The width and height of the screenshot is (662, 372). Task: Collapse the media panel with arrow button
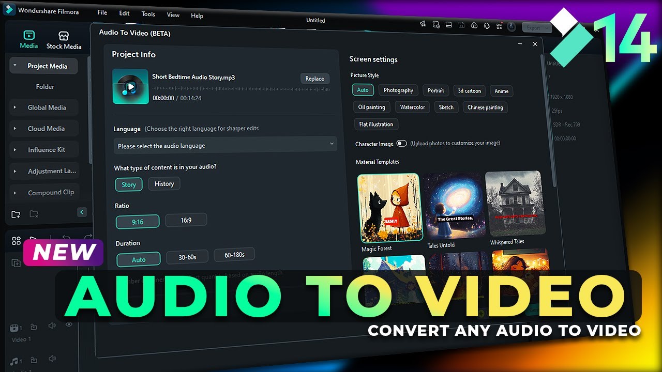click(82, 212)
